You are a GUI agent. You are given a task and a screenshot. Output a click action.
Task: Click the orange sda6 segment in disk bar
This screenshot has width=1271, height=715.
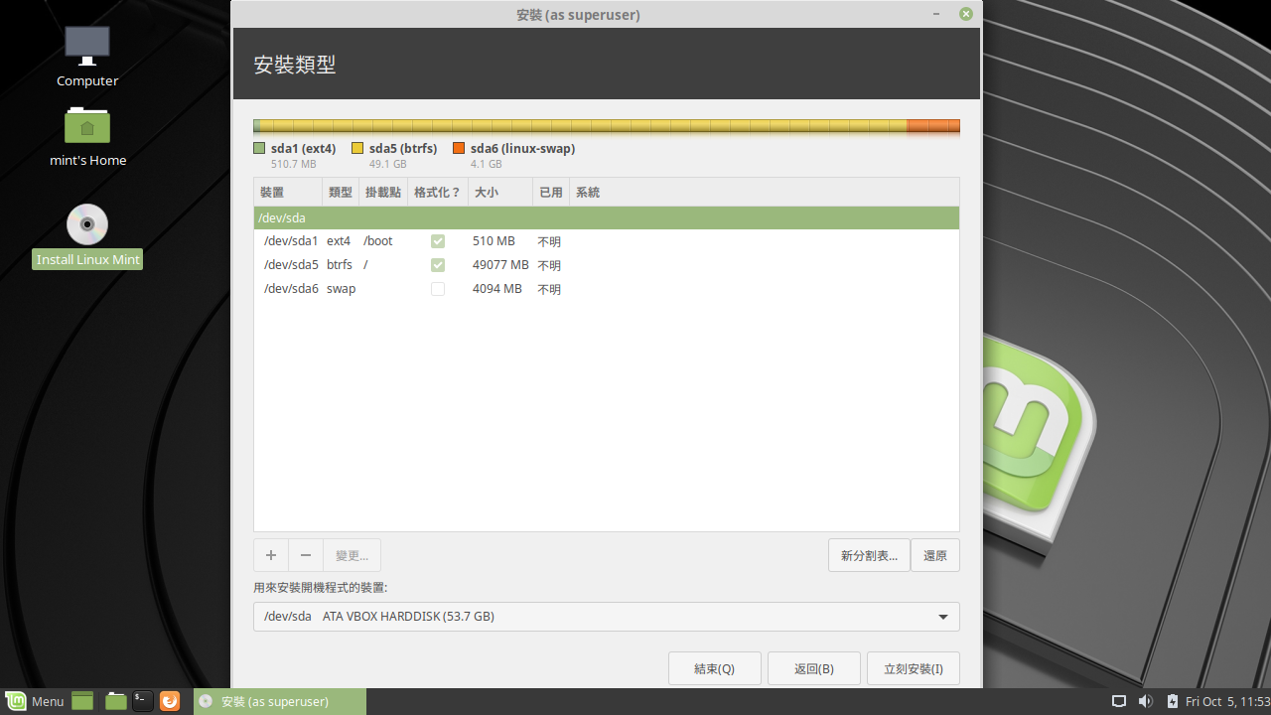(x=933, y=126)
